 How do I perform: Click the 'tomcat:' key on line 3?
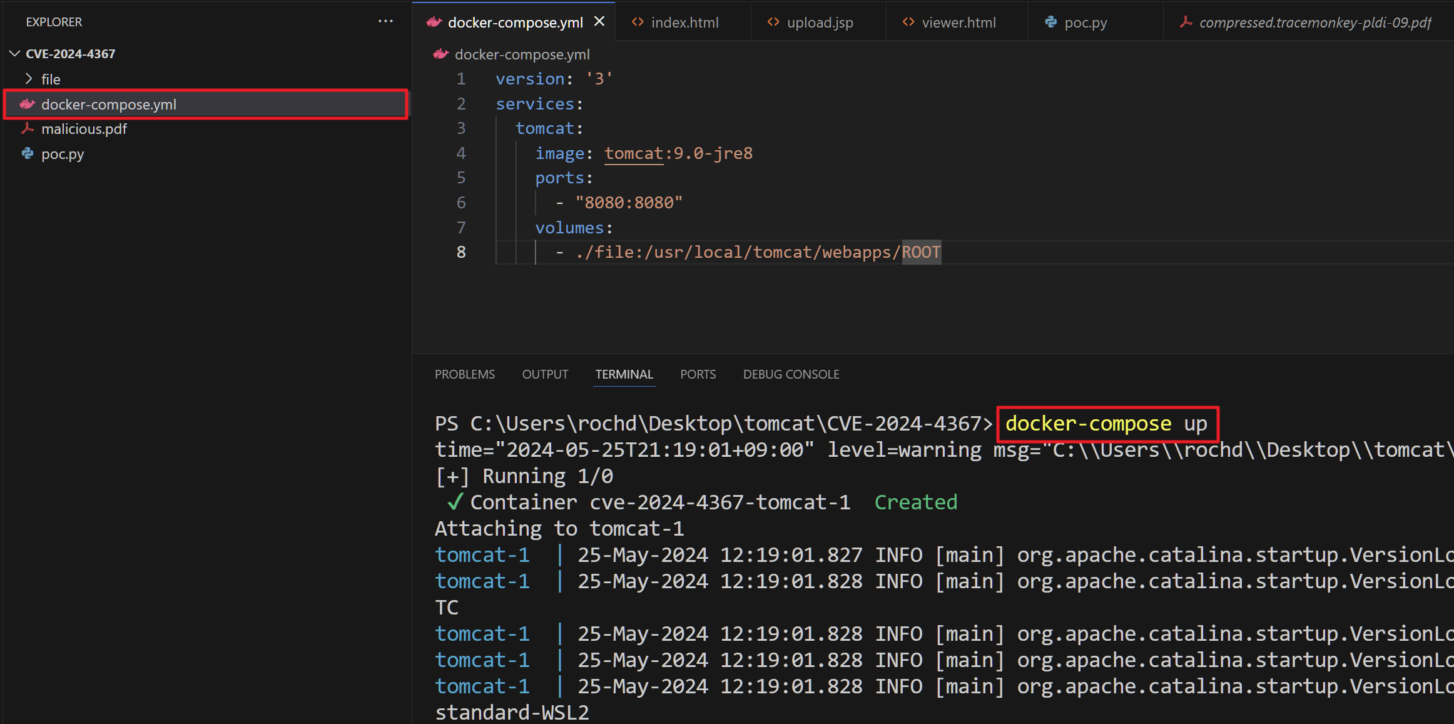[549, 128]
